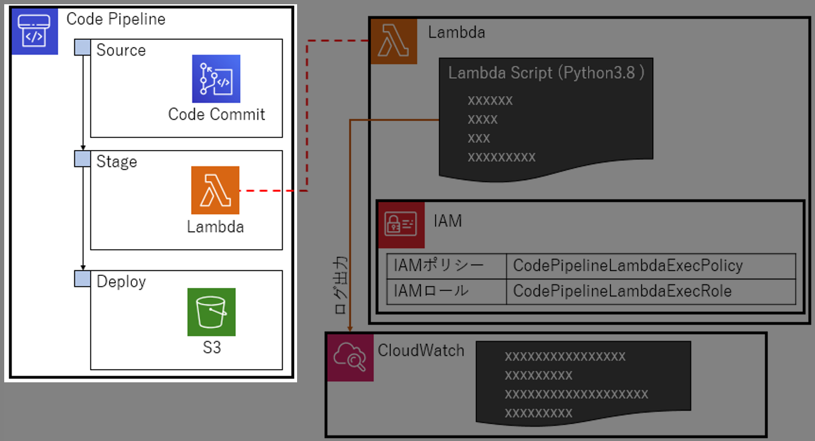The width and height of the screenshot is (815, 441).
Task: Select "CodePipelineLambdaExecPolicy" cell
Action: coord(651,266)
